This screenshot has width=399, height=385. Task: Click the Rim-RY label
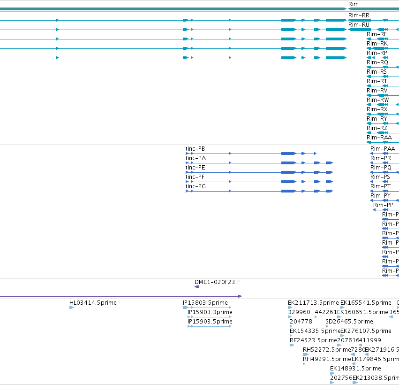click(x=377, y=119)
